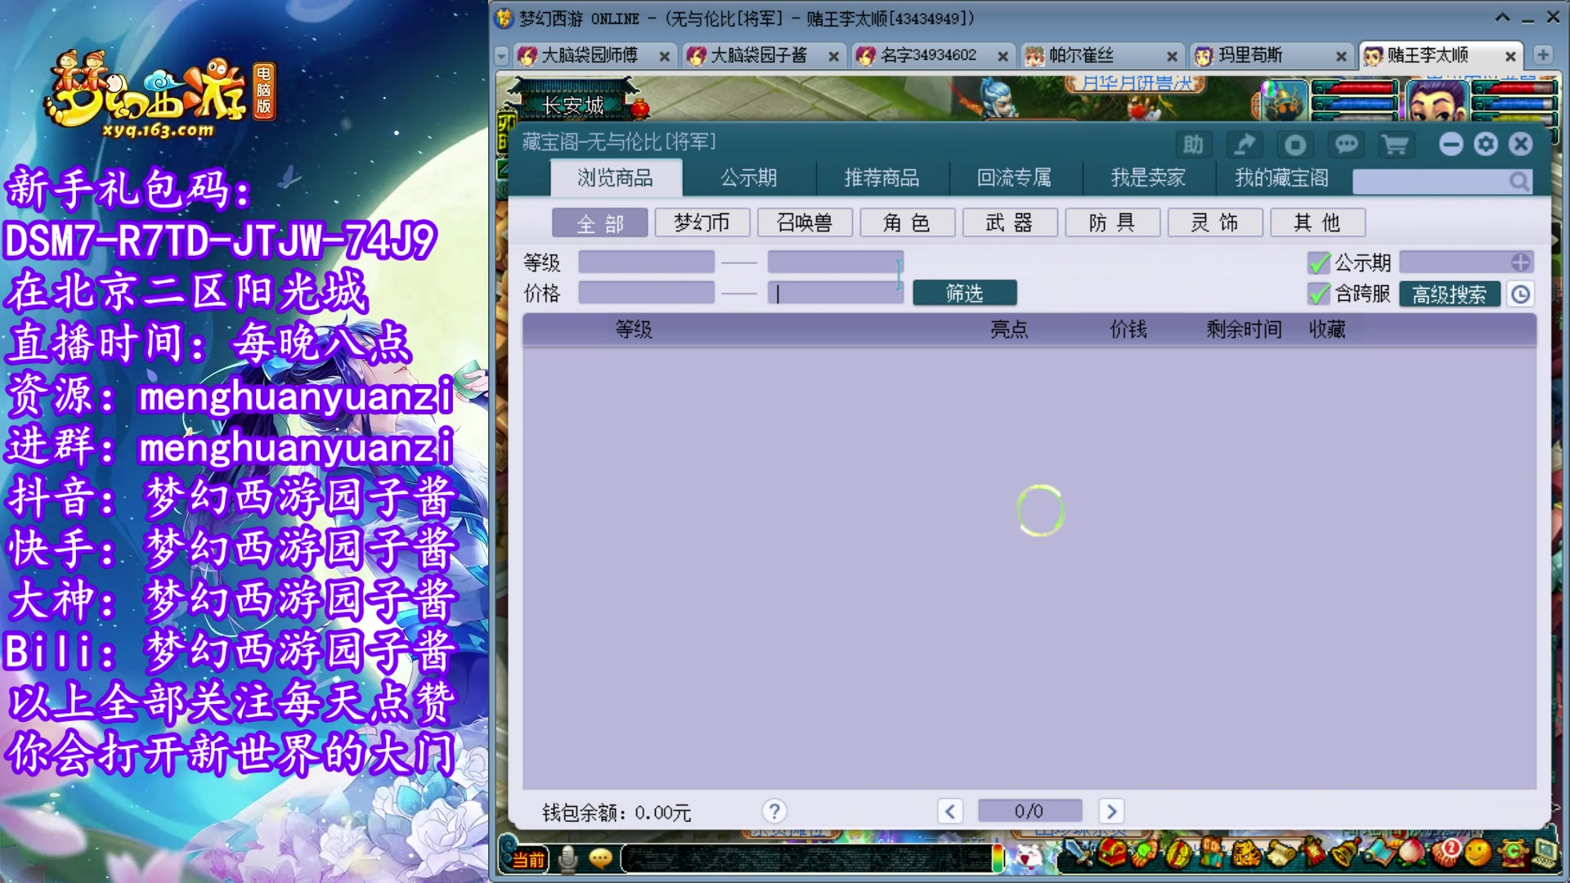Viewport: 1570px width, 883px height.
Task: Switch to 推荐商品 tab
Action: click(x=881, y=177)
